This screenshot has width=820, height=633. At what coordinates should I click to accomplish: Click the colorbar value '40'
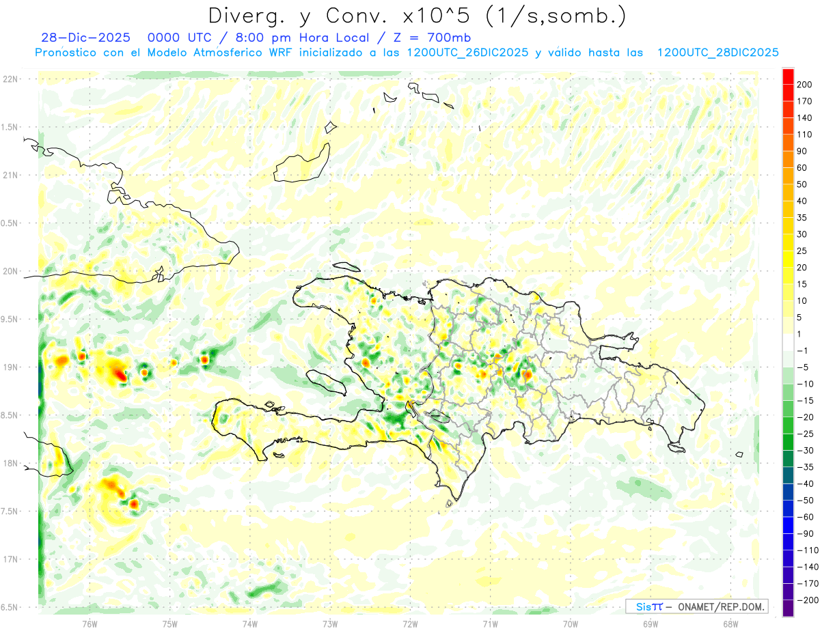[803, 201]
